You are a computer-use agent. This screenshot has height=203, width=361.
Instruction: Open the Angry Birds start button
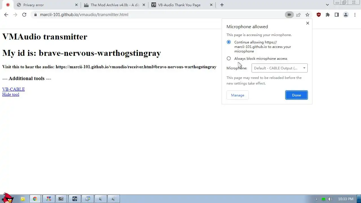click(7, 198)
